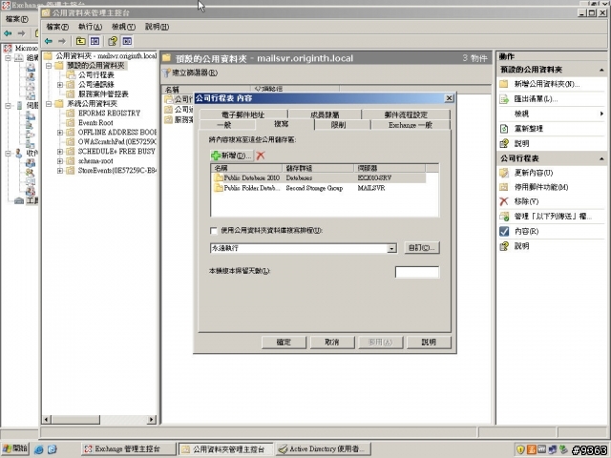Open 說明(H) menu in menu bar
This screenshot has width=611, height=458.
pyautogui.click(x=157, y=27)
